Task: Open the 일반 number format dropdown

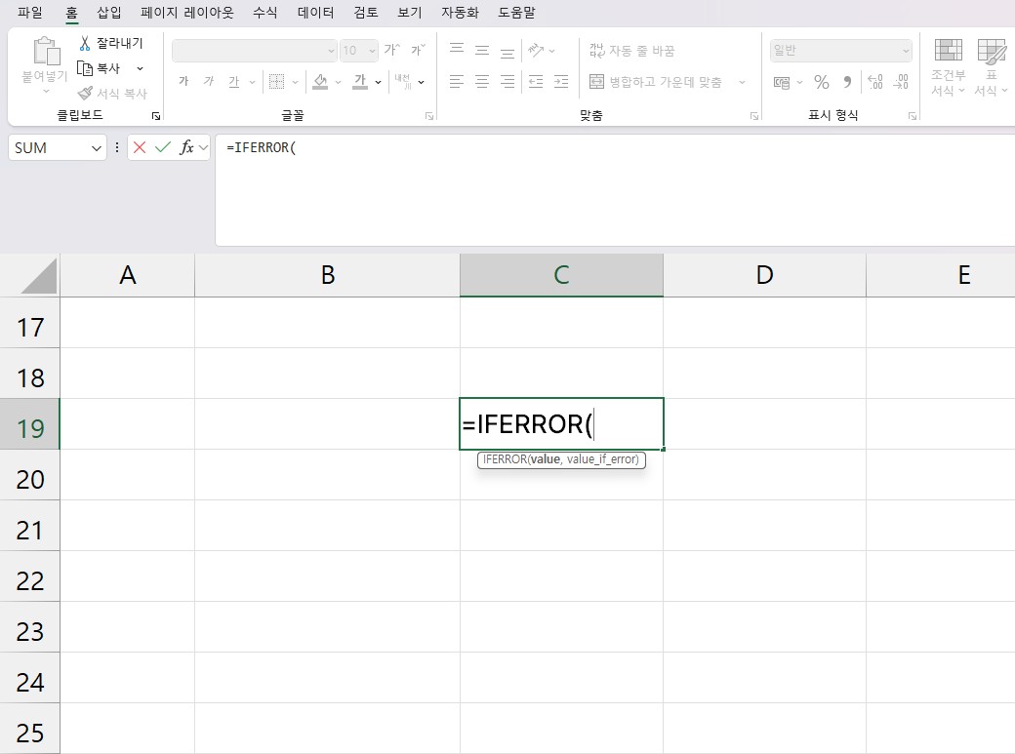Action: click(x=905, y=51)
